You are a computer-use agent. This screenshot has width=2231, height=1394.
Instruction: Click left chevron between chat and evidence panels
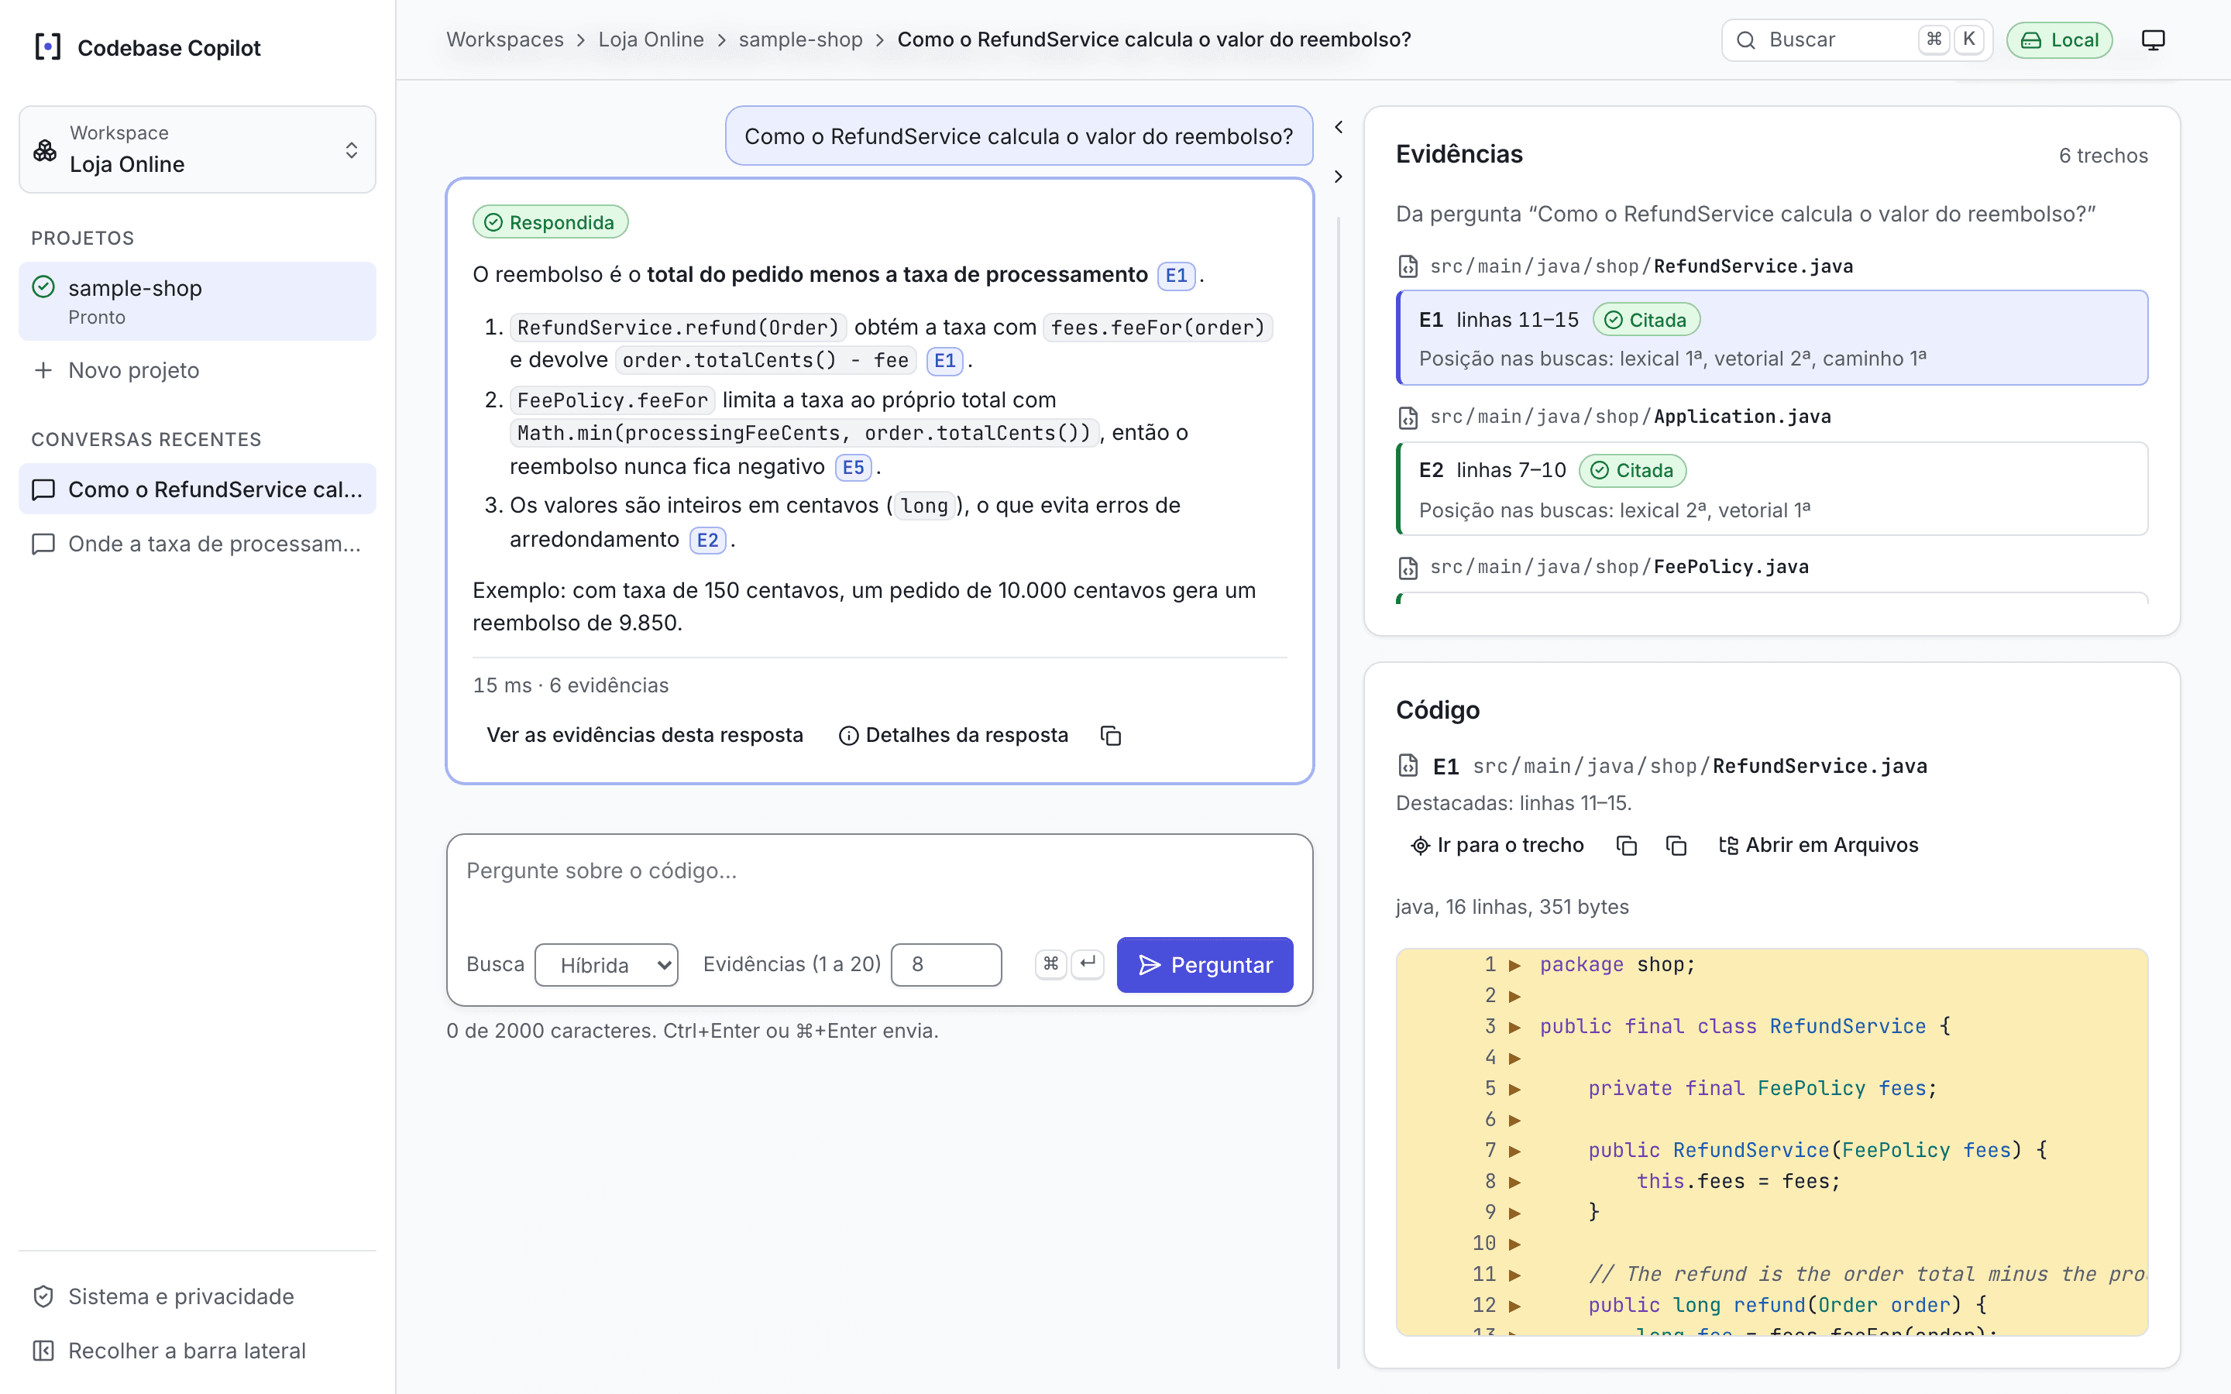[x=1339, y=127]
